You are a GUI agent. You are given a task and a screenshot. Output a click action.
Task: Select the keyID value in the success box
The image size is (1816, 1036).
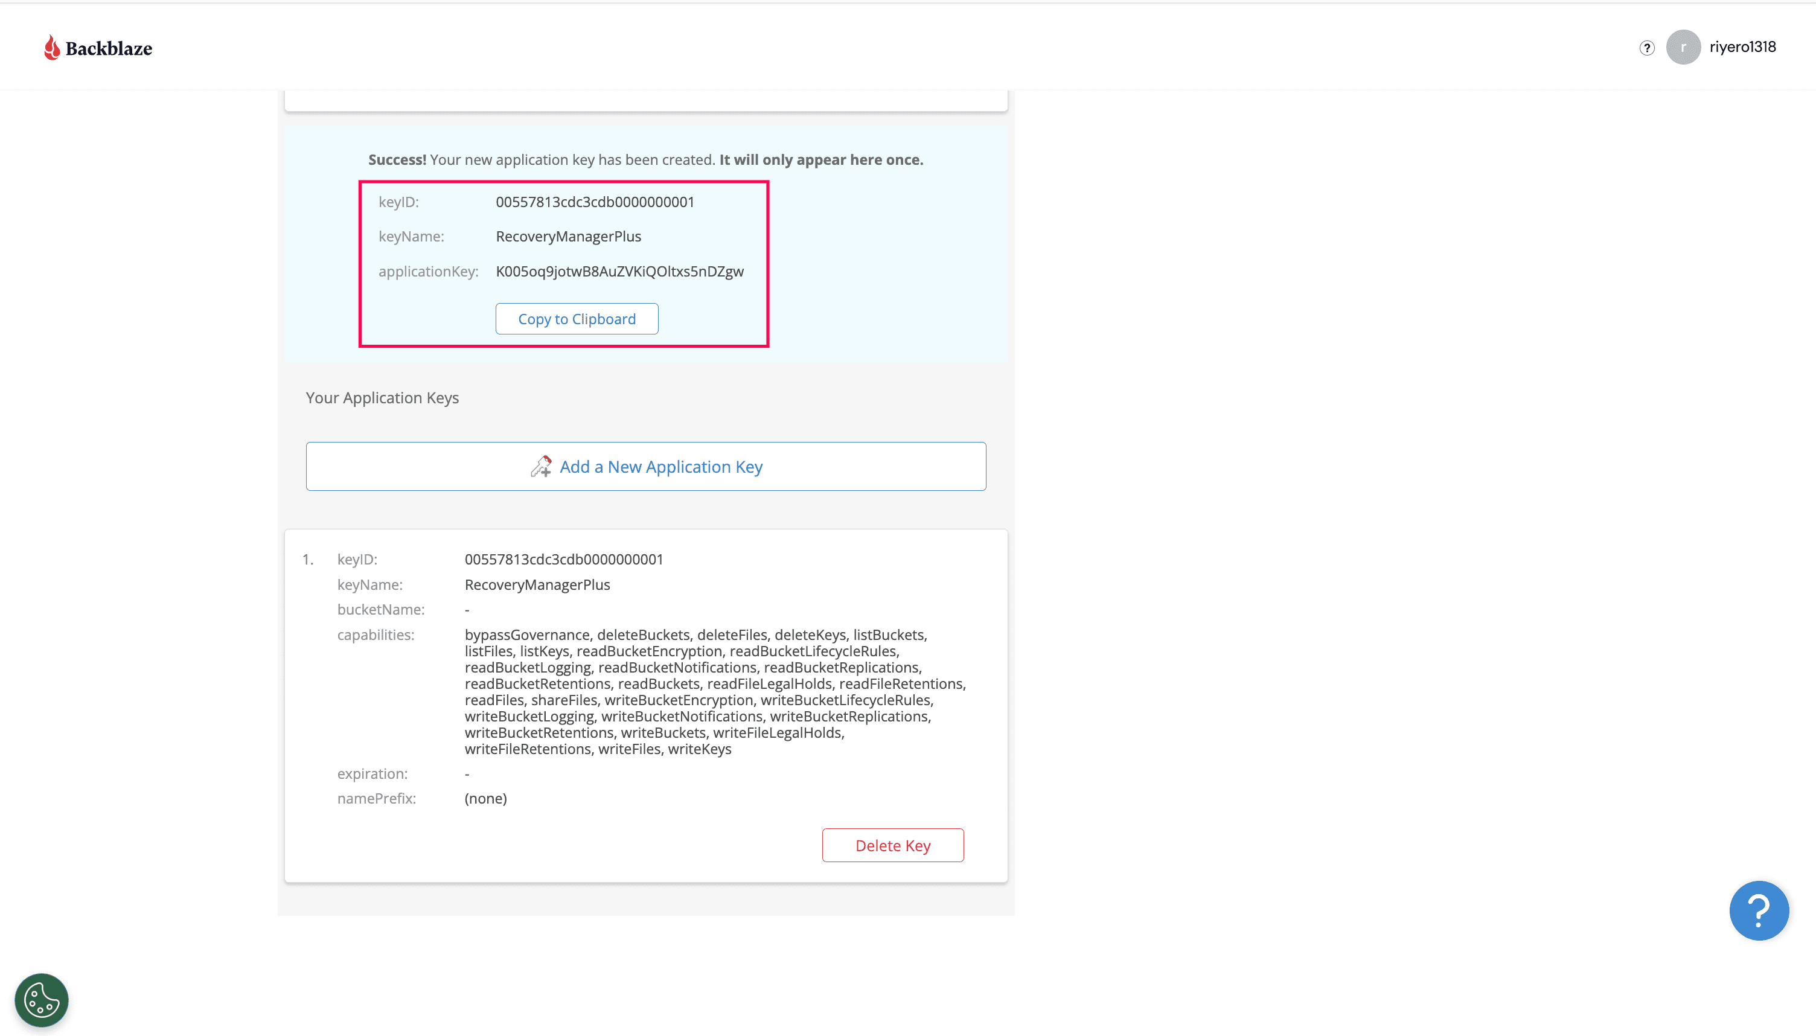[595, 202]
